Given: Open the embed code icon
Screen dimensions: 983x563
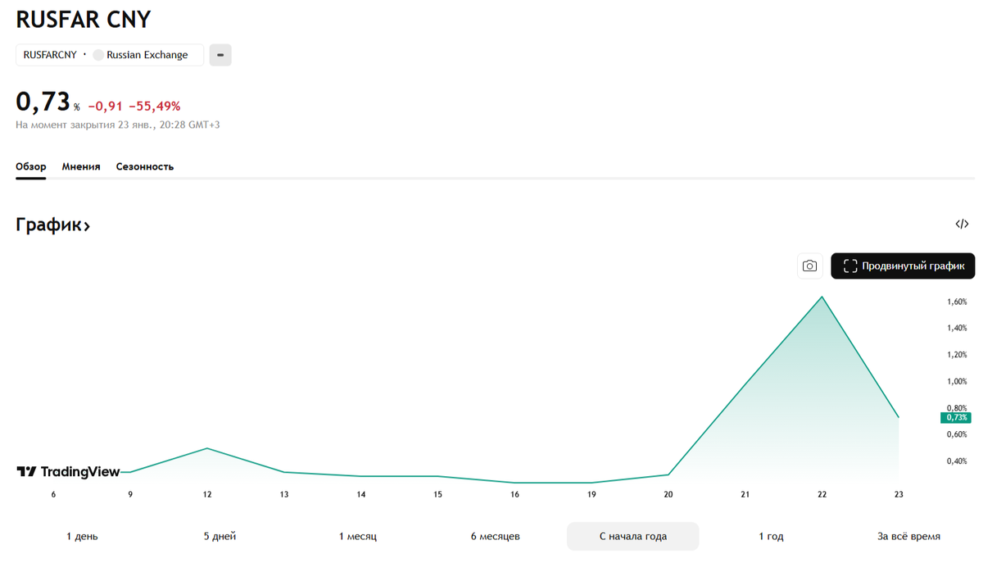Looking at the screenshot, I should click(962, 224).
